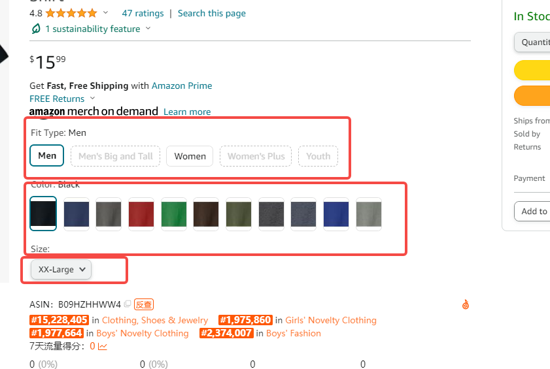
Task: Select the Men fit type
Action: (46, 155)
